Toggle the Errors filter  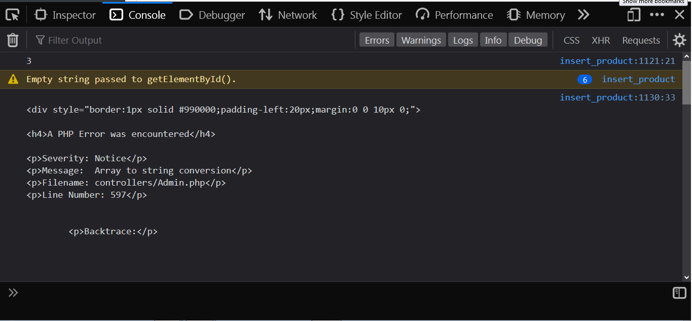click(377, 40)
